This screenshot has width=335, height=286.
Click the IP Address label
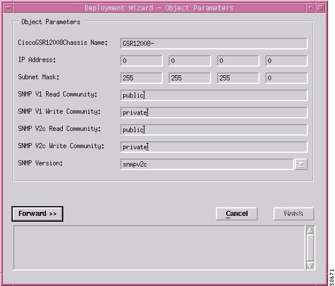click(37, 60)
